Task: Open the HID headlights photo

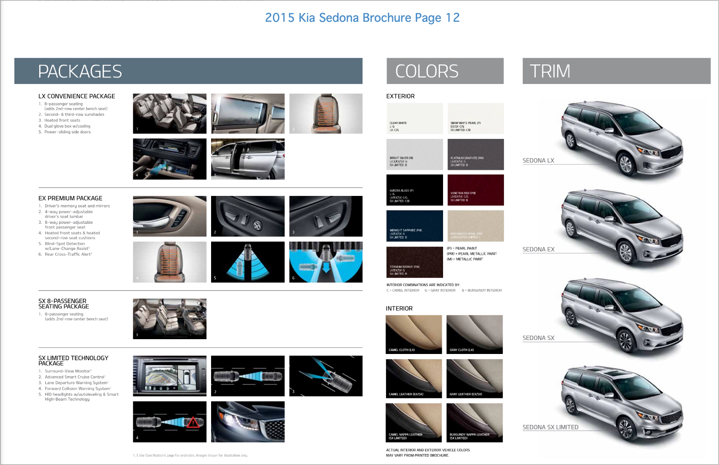Action: point(248,422)
